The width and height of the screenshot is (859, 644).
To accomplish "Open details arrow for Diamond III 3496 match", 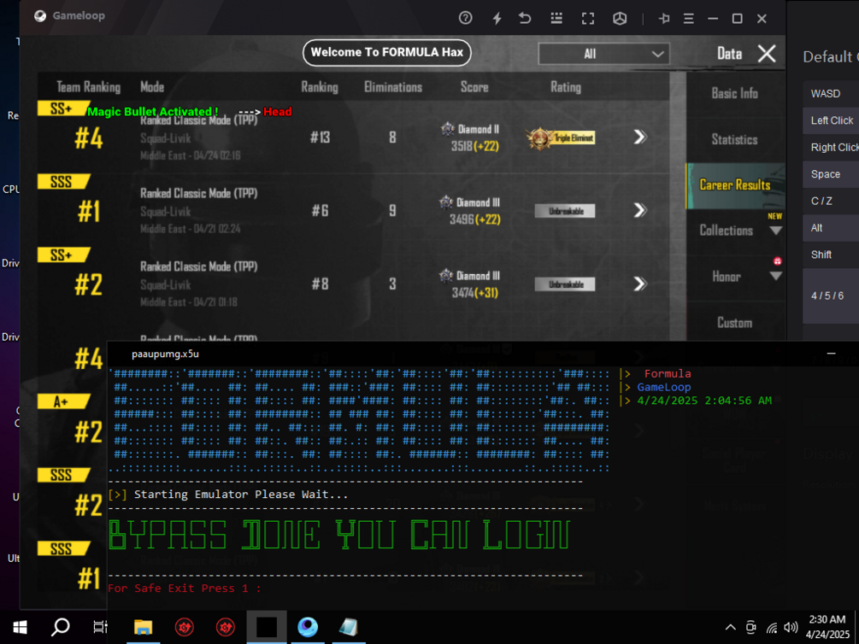I will coord(640,210).
